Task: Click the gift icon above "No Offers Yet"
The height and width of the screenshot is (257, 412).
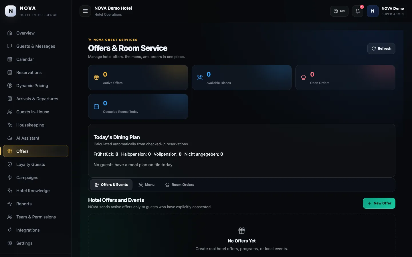Action: click(242, 230)
